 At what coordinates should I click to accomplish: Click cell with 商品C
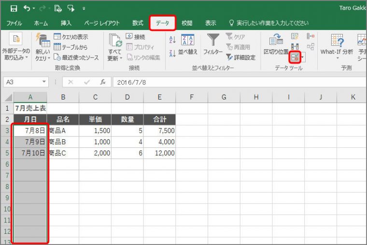click(x=63, y=153)
